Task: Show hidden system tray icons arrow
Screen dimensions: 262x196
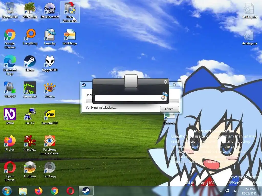Action: coord(221,191)
